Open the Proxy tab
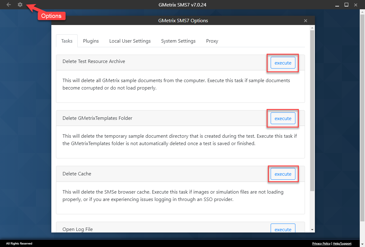This screenshot has width=365, height=247. tap(212, 41)
